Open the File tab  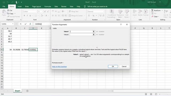4,6
